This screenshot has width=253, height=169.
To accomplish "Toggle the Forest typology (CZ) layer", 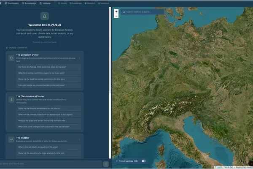I will (x=144, y=161).
